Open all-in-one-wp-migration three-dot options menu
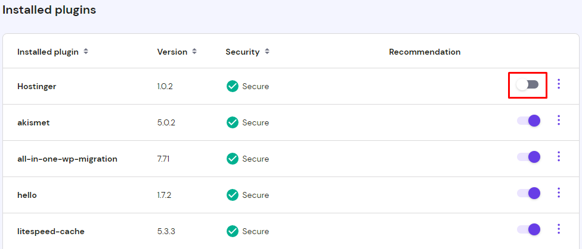Image resolution: width=582 pixels, height=249 pixels. tap(559, 157)
